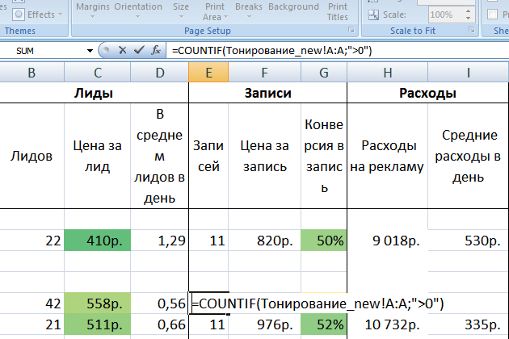Click the Расходы на рекламу heading cell
509x339 pixels.
click(388, 156)
